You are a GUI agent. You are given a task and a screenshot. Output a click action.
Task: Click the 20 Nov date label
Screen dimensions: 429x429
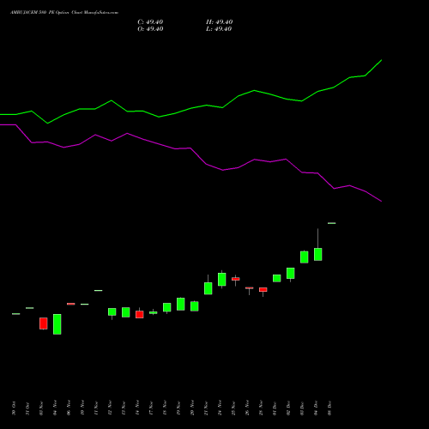click(x=192, y=408)
